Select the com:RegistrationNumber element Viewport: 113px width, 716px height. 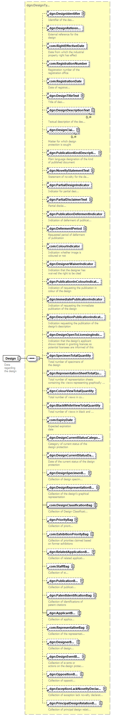[x=68, y=64]
